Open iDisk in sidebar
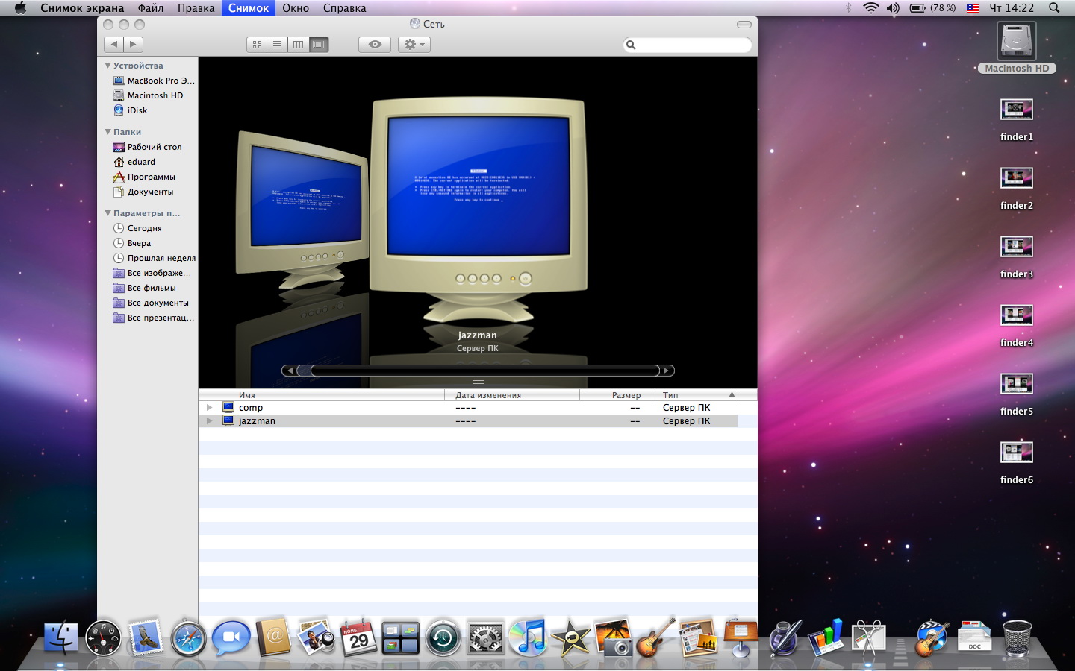This screenshot has height=671, width=1075. coord(131,110)
